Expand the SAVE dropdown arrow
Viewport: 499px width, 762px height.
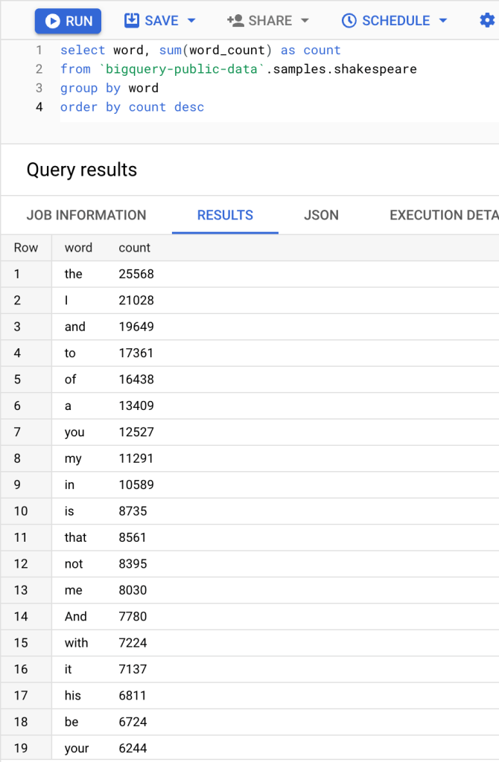point(191,21)
